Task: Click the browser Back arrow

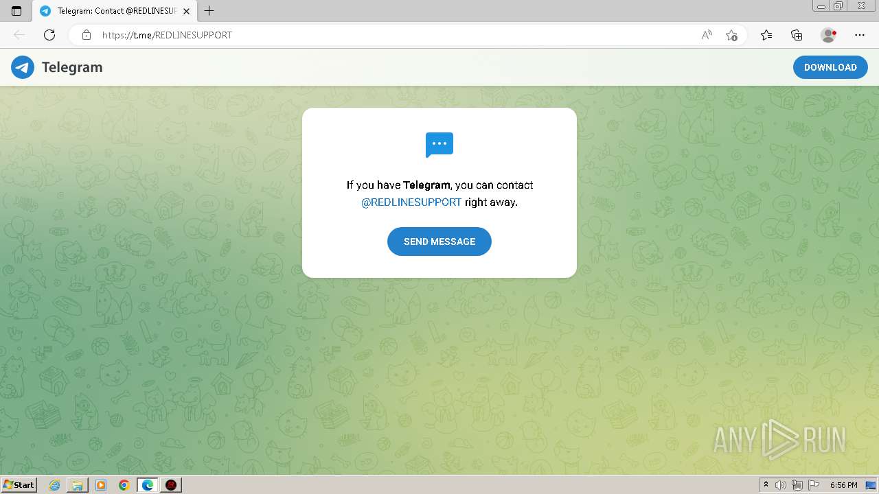Action: tap(19, 35)
